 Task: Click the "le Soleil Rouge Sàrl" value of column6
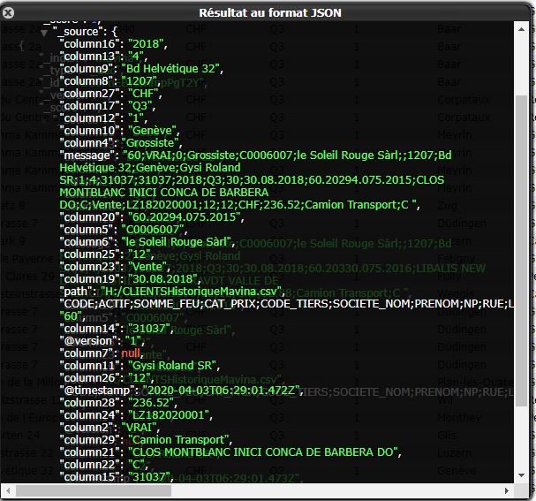click(177, 242)
